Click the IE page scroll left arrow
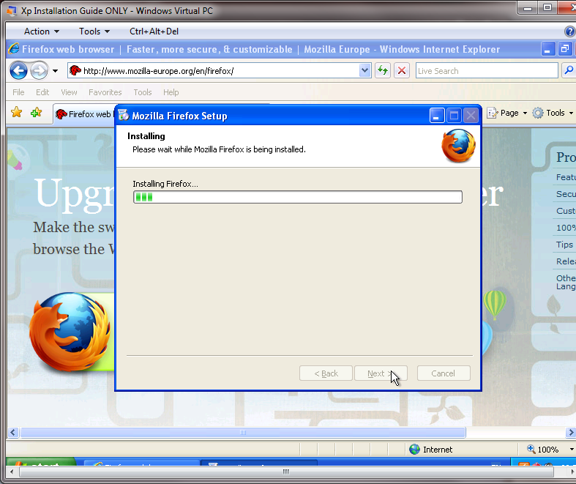The image size is (576, 484). pyautogui.click(x=13, y=433)
